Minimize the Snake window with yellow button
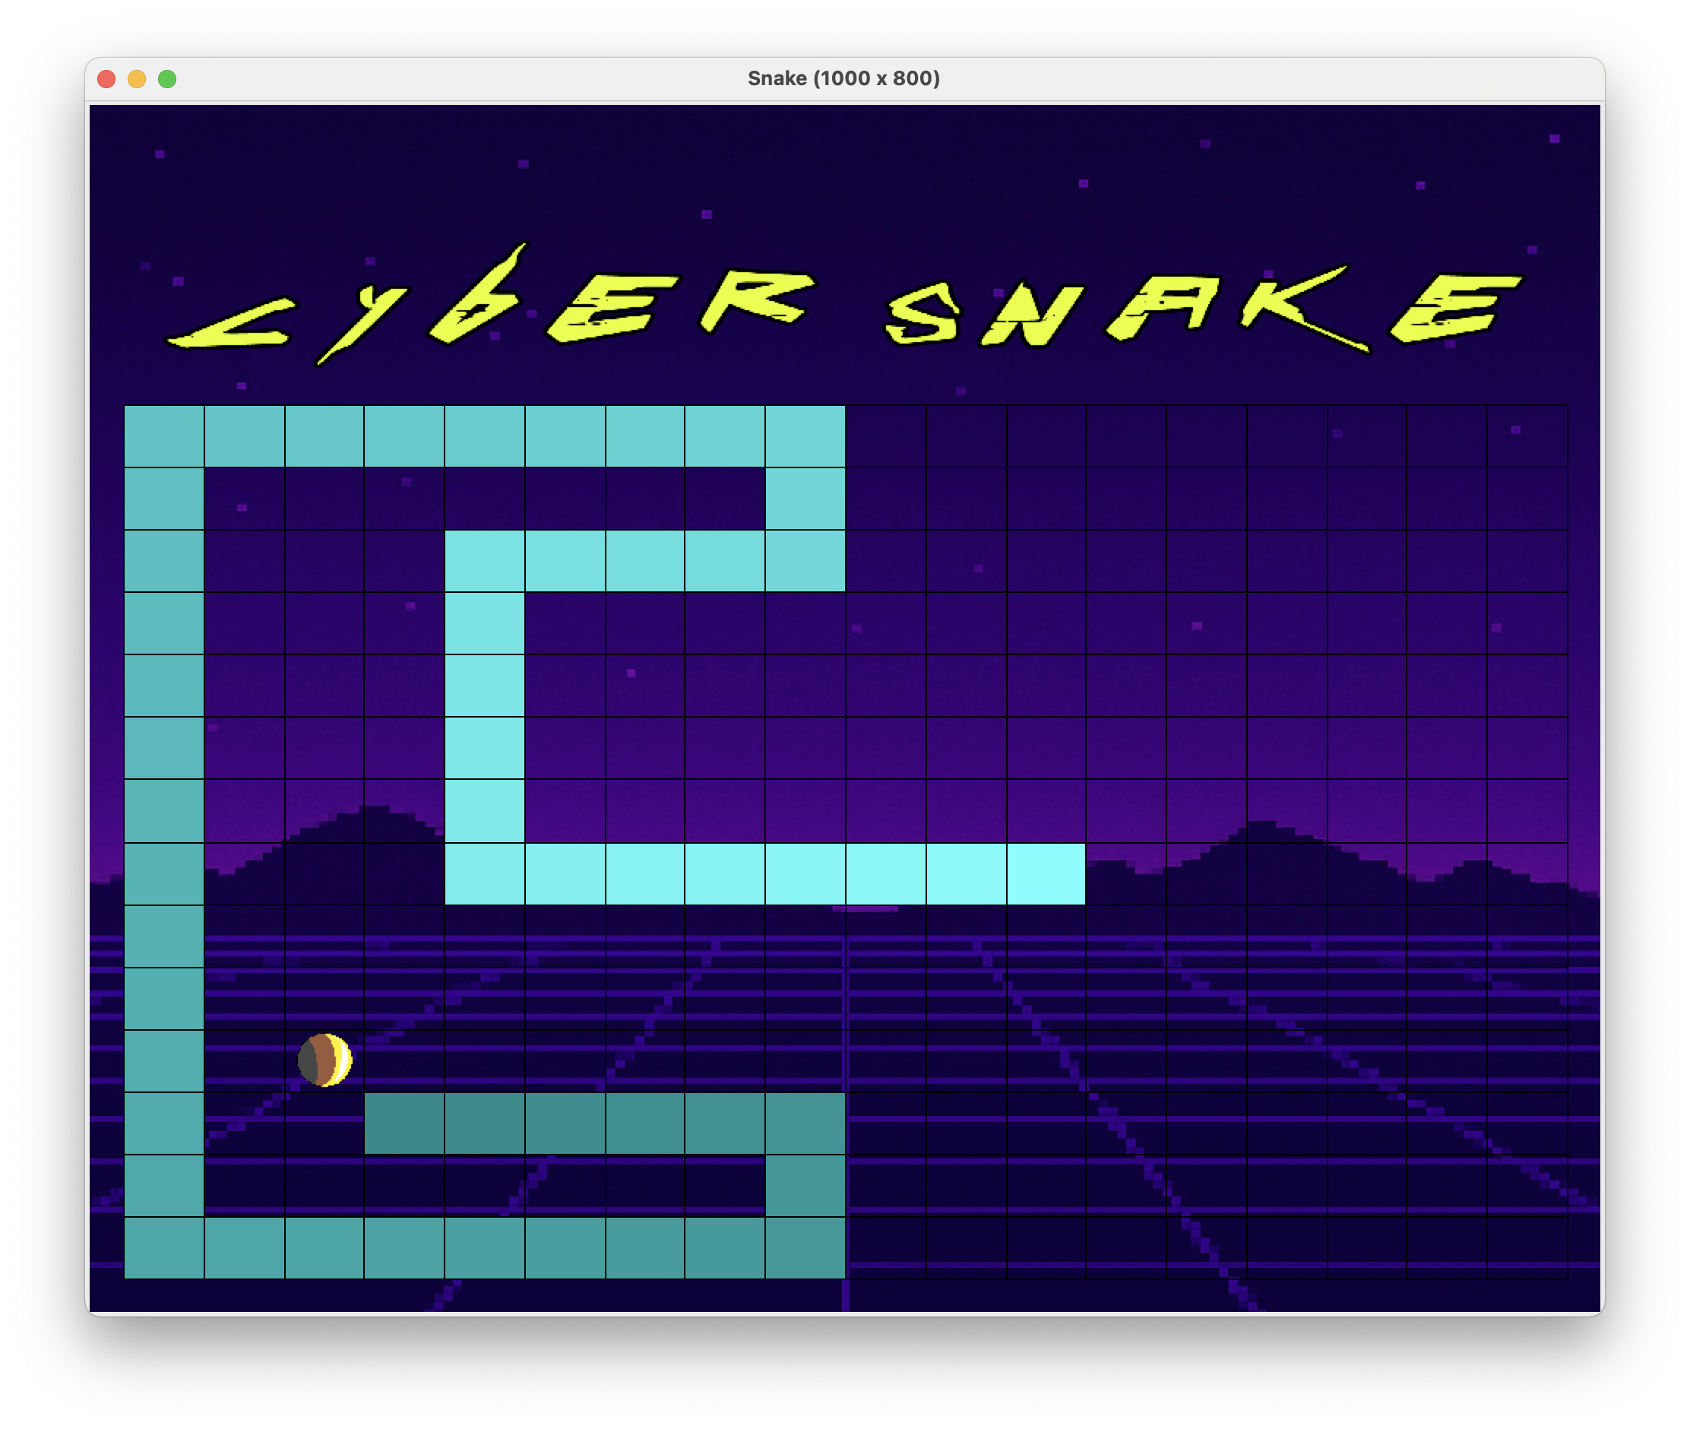The image size is (1690, 1429). pos(137,78)
